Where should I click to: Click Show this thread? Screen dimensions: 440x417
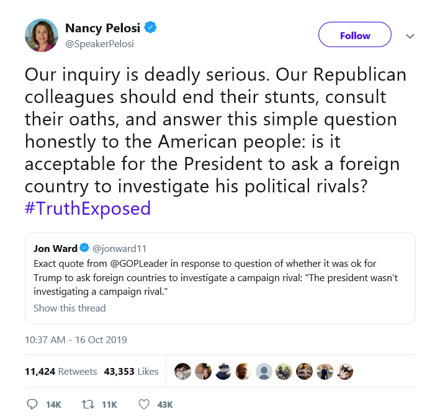[70, 308]
